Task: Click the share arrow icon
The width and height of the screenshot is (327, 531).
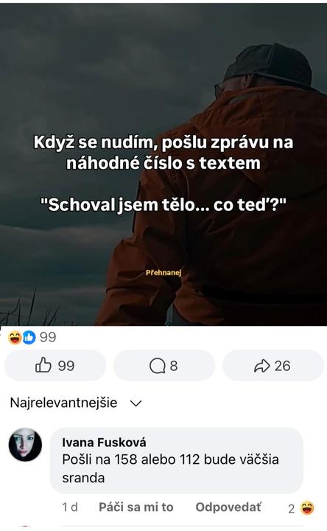Action: pos(262,366)
